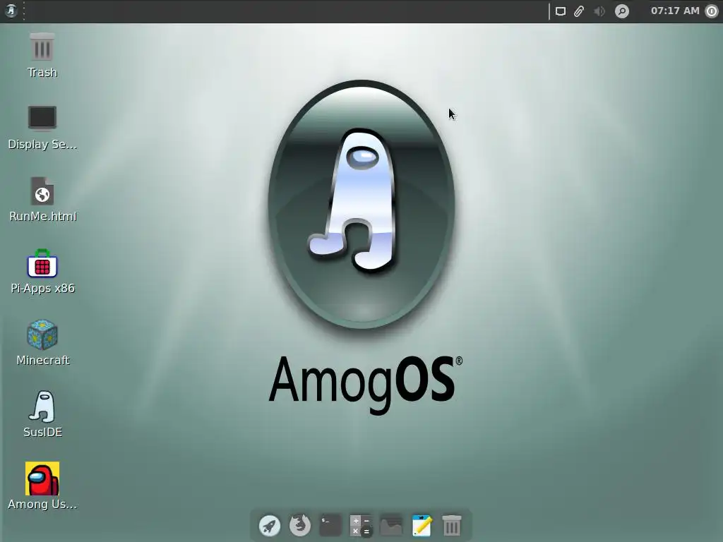Launch the calculator from the dock
This screenshot has height=542, width=723.
(361, 525)
